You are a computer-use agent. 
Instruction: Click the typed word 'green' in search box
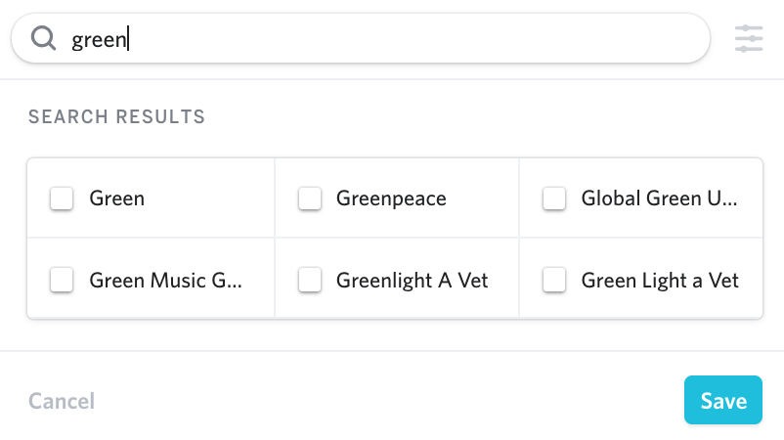99,40
